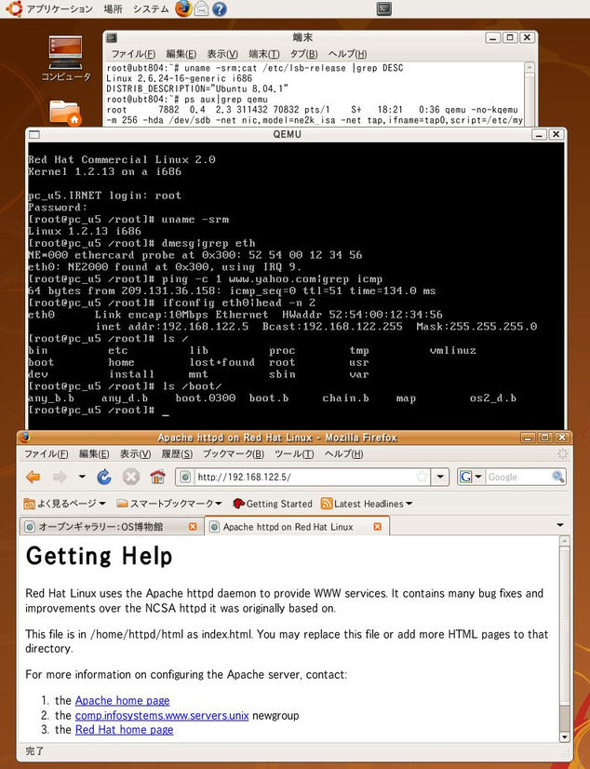The height and width of the screenshot is (769, 590).
Task: Close the Apache httpd tab
Action: pos(377,526)
